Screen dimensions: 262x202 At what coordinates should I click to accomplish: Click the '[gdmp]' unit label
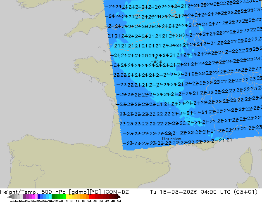pyautogui.click(x=79, y=192)
